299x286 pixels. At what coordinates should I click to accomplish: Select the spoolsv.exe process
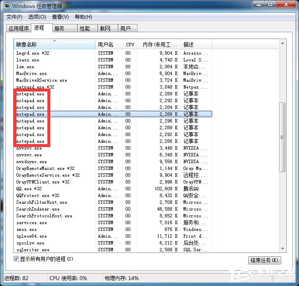point(113,243)
